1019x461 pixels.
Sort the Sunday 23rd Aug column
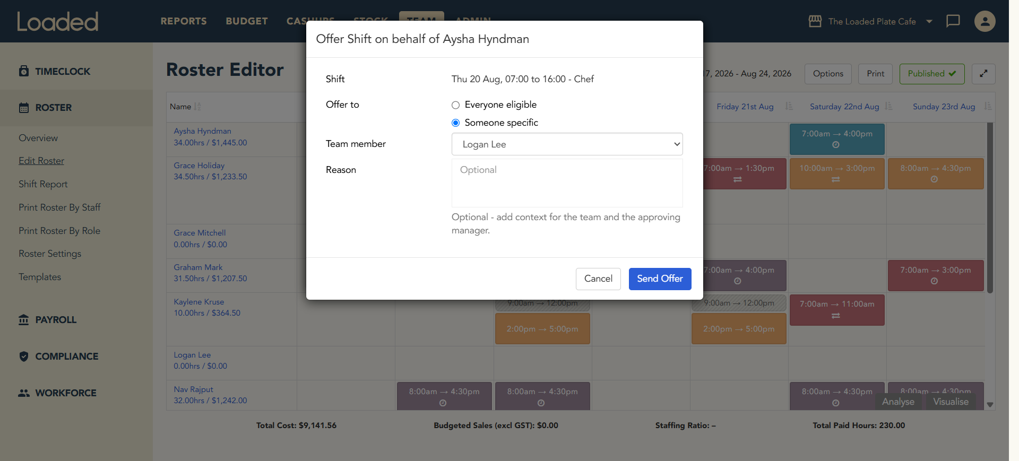(x=988, y=107)
